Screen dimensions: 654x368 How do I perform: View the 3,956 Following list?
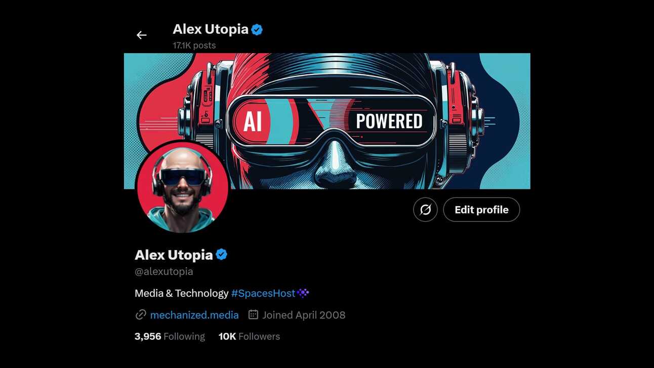pos(170,336)
